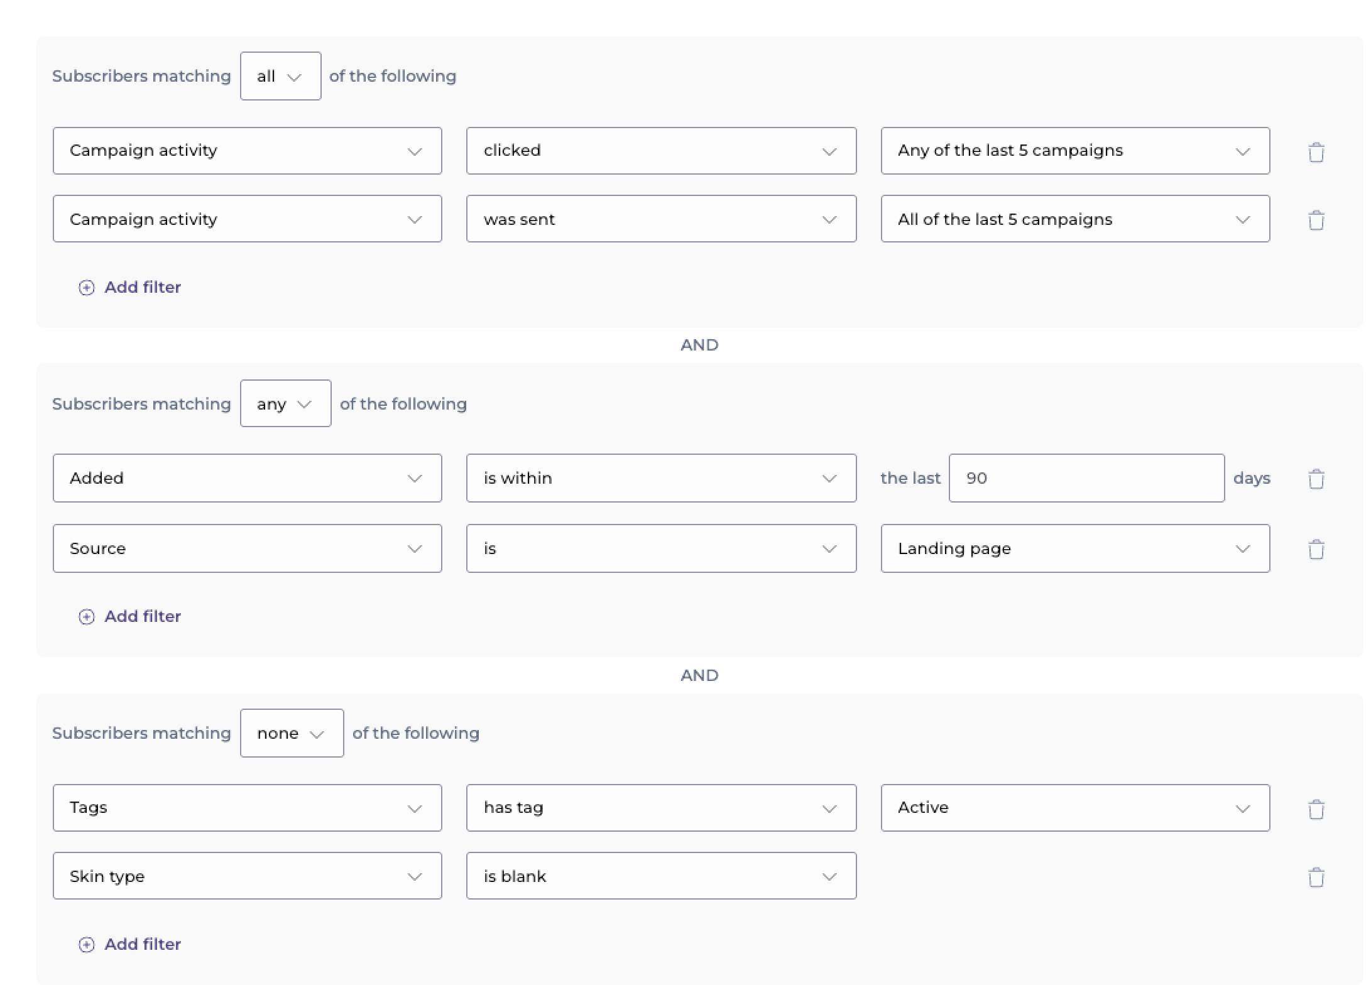Expand 'All of the last 5 campaigns' dropdown

pos(1074,219)
